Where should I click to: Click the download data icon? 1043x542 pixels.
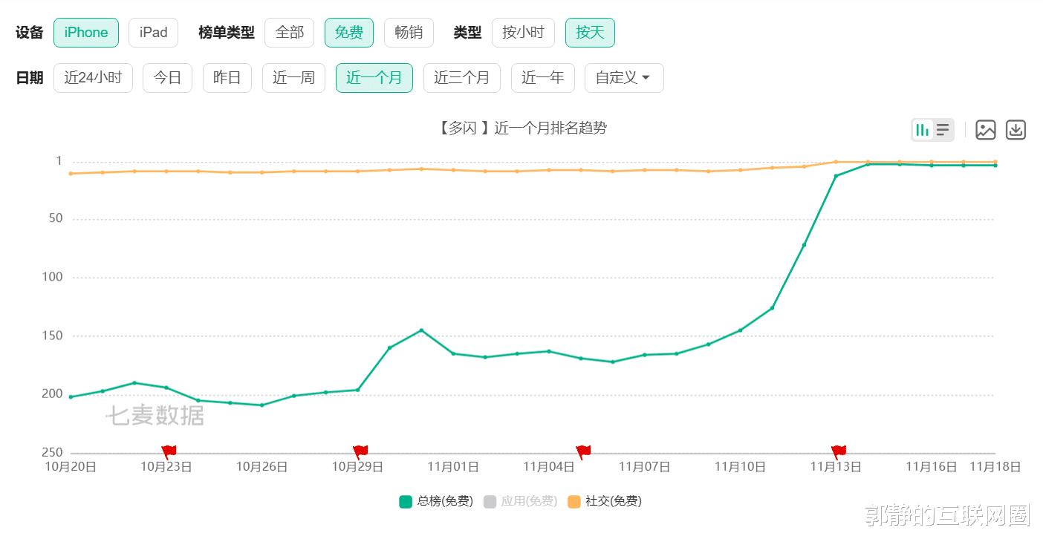[1016, 130]
